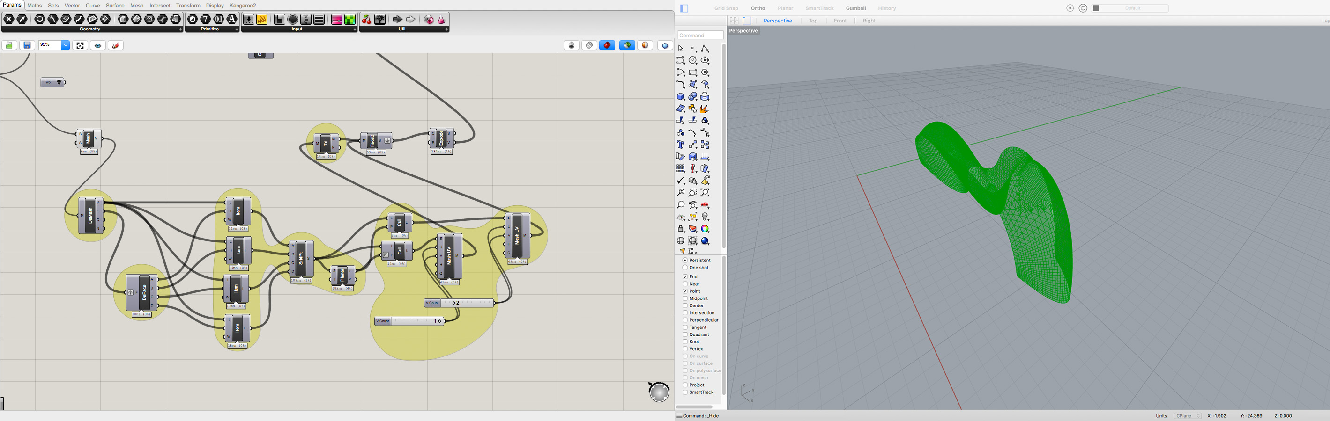1330x421 pixels.
Task: Select the Rhino color wheel tool
Action: tap(705, 229)
